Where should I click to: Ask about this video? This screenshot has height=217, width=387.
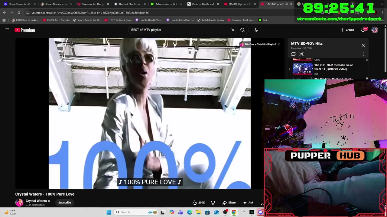(x=248, y=203)
